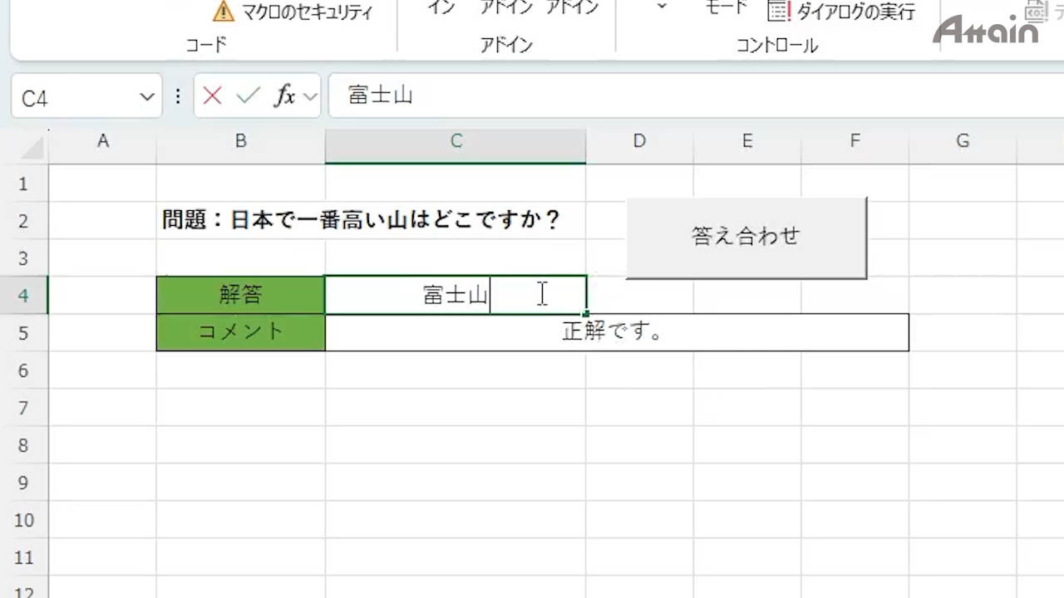1064x598 pixels.
Task: Click the name box resize dots handle
Action: pos(178,96)
